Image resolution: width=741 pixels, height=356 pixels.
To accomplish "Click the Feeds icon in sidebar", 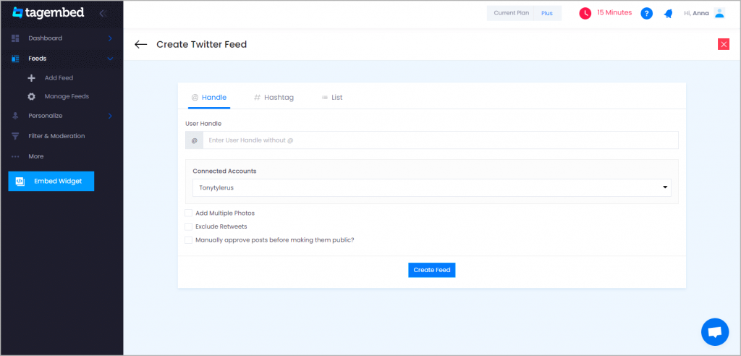I will [15, 59].
